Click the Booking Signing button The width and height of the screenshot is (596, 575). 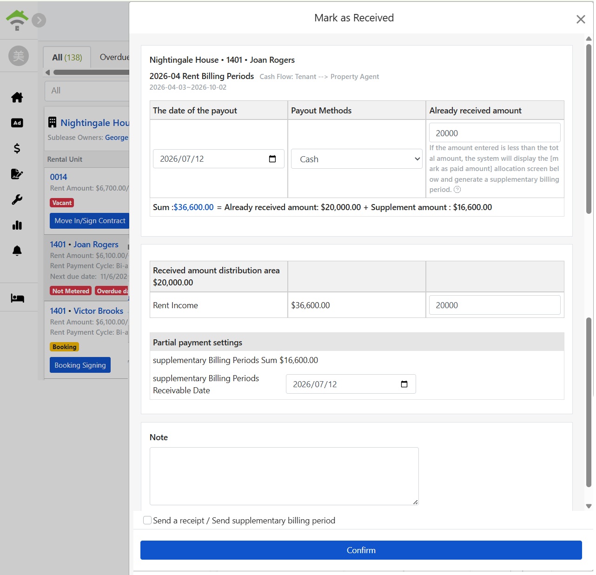point(80,365)
